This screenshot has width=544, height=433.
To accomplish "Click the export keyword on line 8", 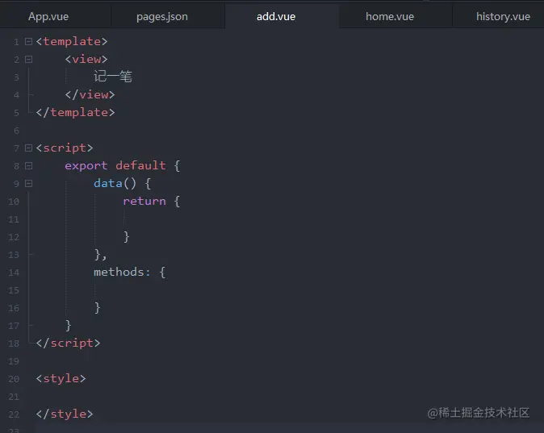I will 86,166.
